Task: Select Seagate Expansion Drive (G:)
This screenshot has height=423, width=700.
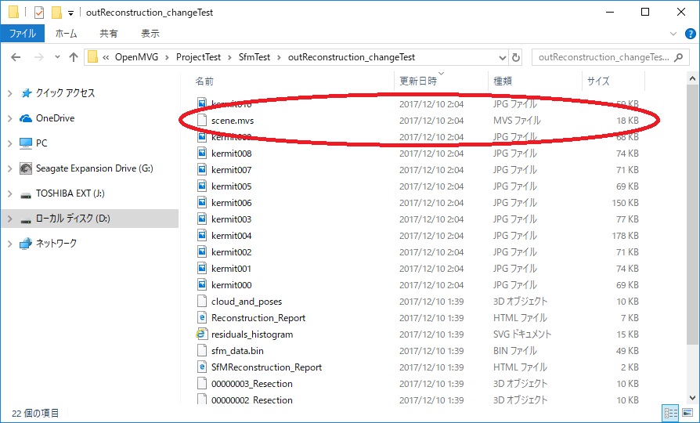Action: [x=94, y=168]
